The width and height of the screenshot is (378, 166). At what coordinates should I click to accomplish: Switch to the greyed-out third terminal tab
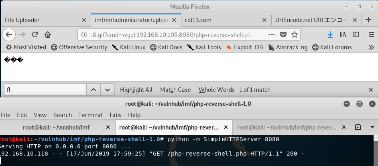[291, 127]
